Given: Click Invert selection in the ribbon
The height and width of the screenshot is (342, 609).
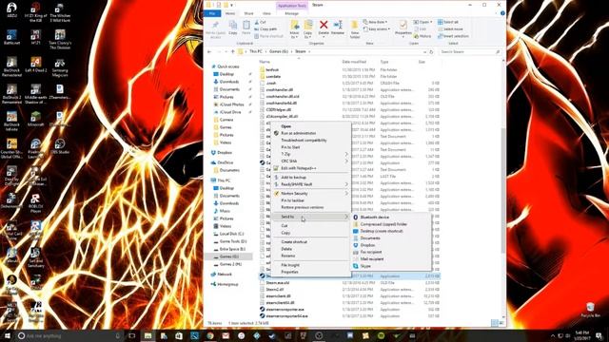Looking at the screenshot, I should [453, 36].
